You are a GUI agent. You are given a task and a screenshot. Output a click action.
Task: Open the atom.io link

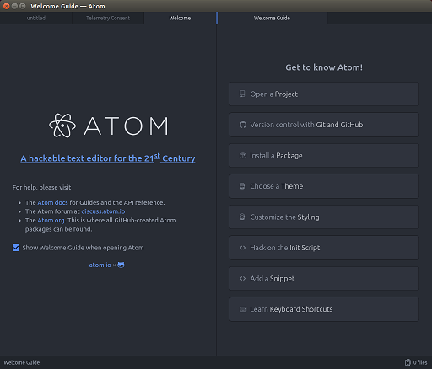tap(100, 265)
